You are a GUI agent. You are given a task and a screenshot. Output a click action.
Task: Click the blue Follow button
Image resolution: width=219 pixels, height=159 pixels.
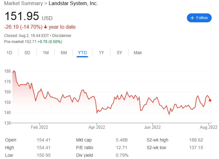click(199, 18)
